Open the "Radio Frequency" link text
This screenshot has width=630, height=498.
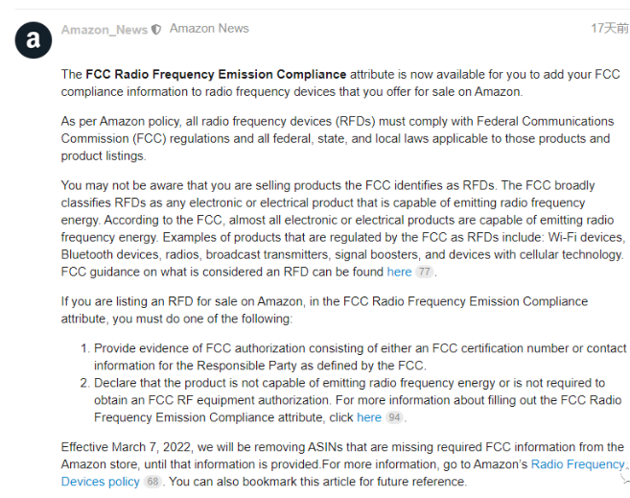578,464
